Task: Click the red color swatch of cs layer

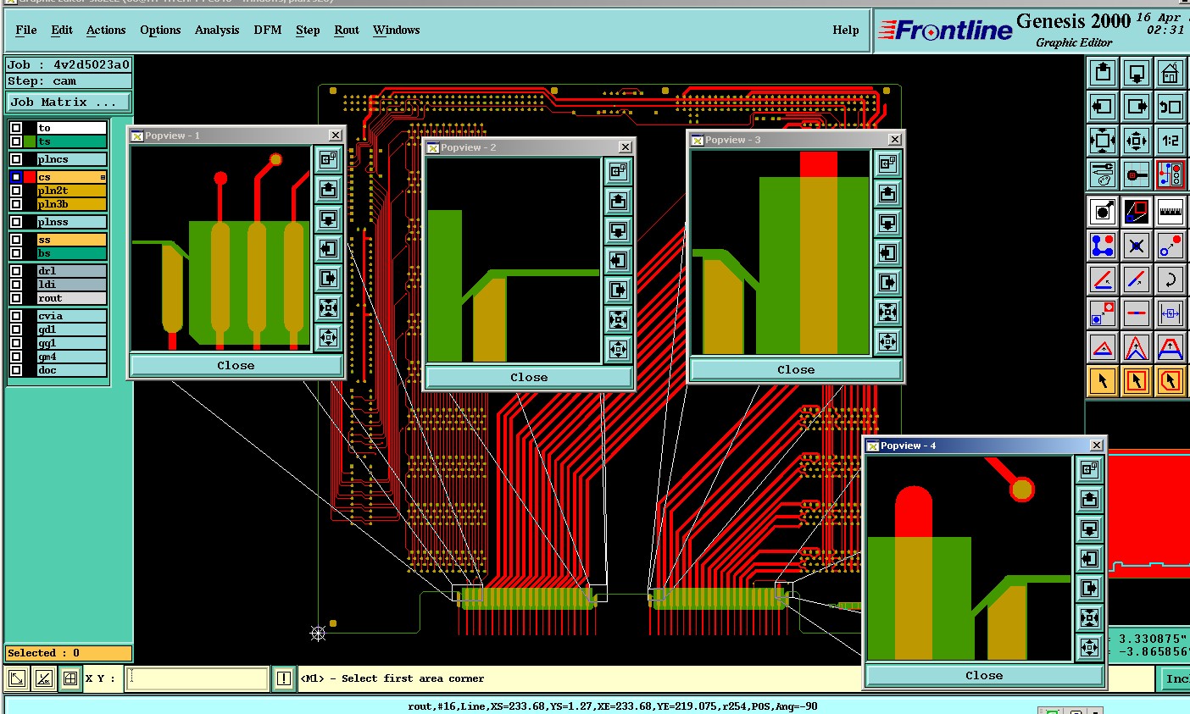Action: (x=30, y=177)
